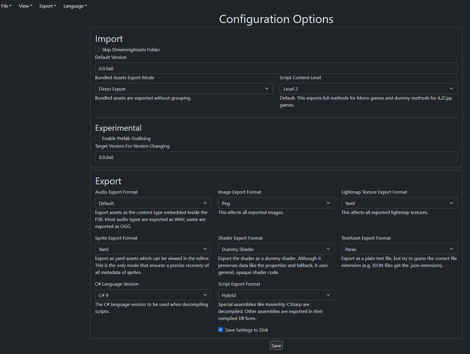The width and height of the screenshot is (470, 354).
Task: Click the Save button
Action: pos(276,345)
